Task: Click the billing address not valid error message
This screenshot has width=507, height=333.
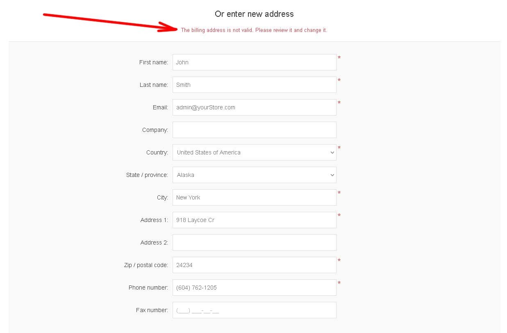Action: (254, 30)
